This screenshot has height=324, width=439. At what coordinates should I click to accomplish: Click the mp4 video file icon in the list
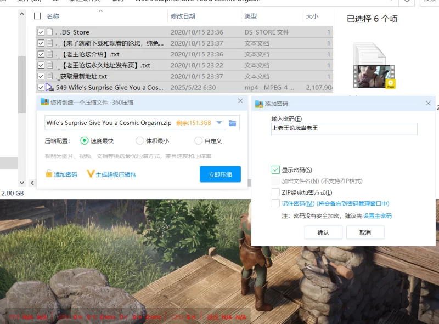tap(49, 87)
